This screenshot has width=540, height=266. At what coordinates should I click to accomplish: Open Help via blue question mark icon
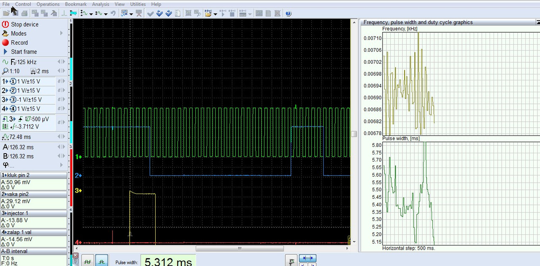tap(288, 13)
